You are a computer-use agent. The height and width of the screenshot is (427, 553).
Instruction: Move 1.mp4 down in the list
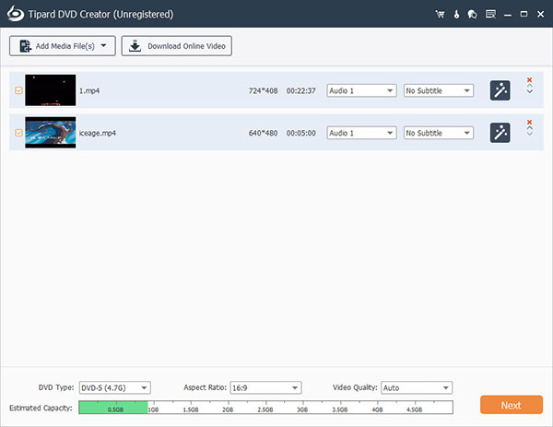tap(529, 91)
